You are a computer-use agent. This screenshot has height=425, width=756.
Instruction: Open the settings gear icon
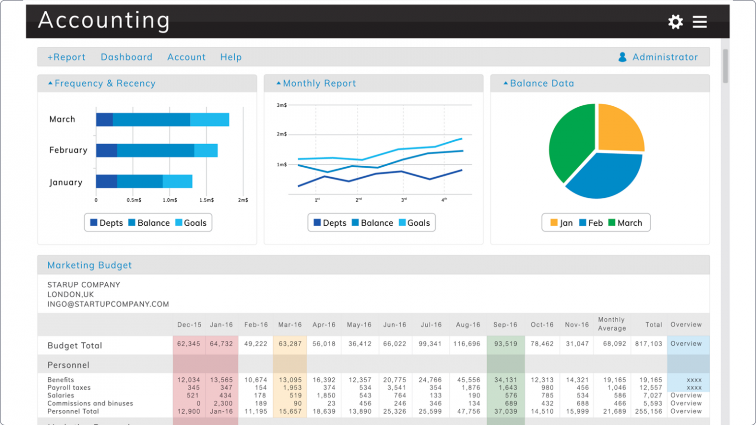(x=675, y=22)
